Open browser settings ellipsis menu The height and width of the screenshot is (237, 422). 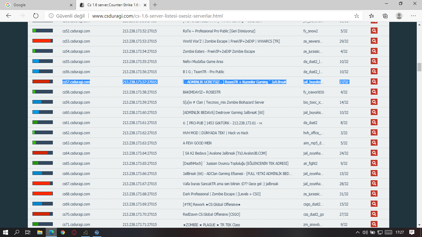[x=413, y=16]
